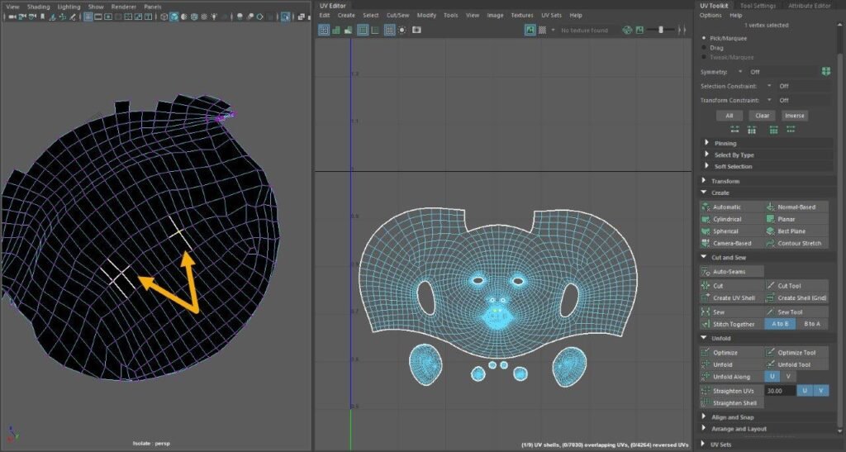This screenshot has width=846, height=452.
Task: Switch to the Tool Settings tab
Action: [x=758, y=6]
